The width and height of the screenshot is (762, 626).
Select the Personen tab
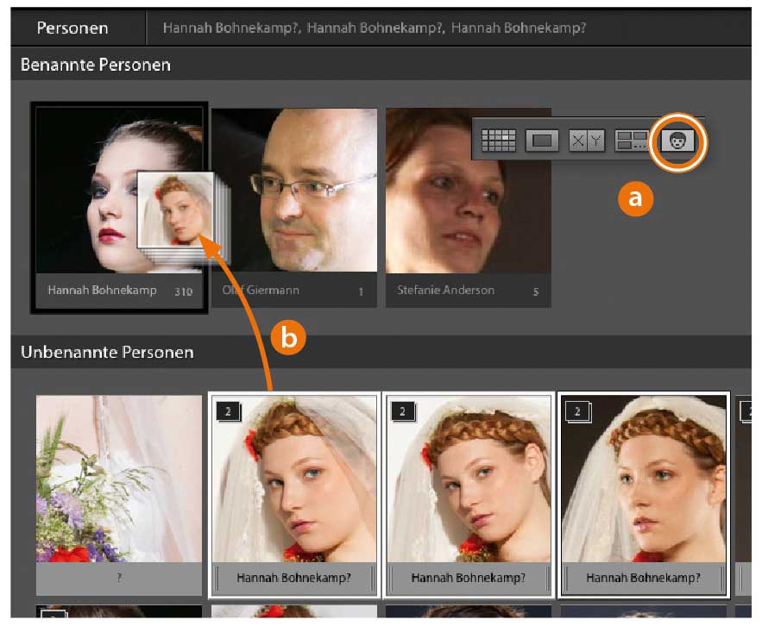click(72, 28)
